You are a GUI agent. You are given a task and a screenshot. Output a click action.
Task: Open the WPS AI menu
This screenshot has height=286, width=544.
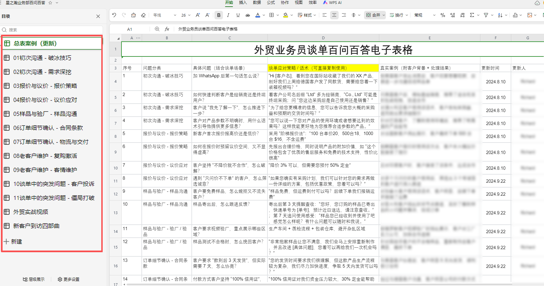point(332,2)
